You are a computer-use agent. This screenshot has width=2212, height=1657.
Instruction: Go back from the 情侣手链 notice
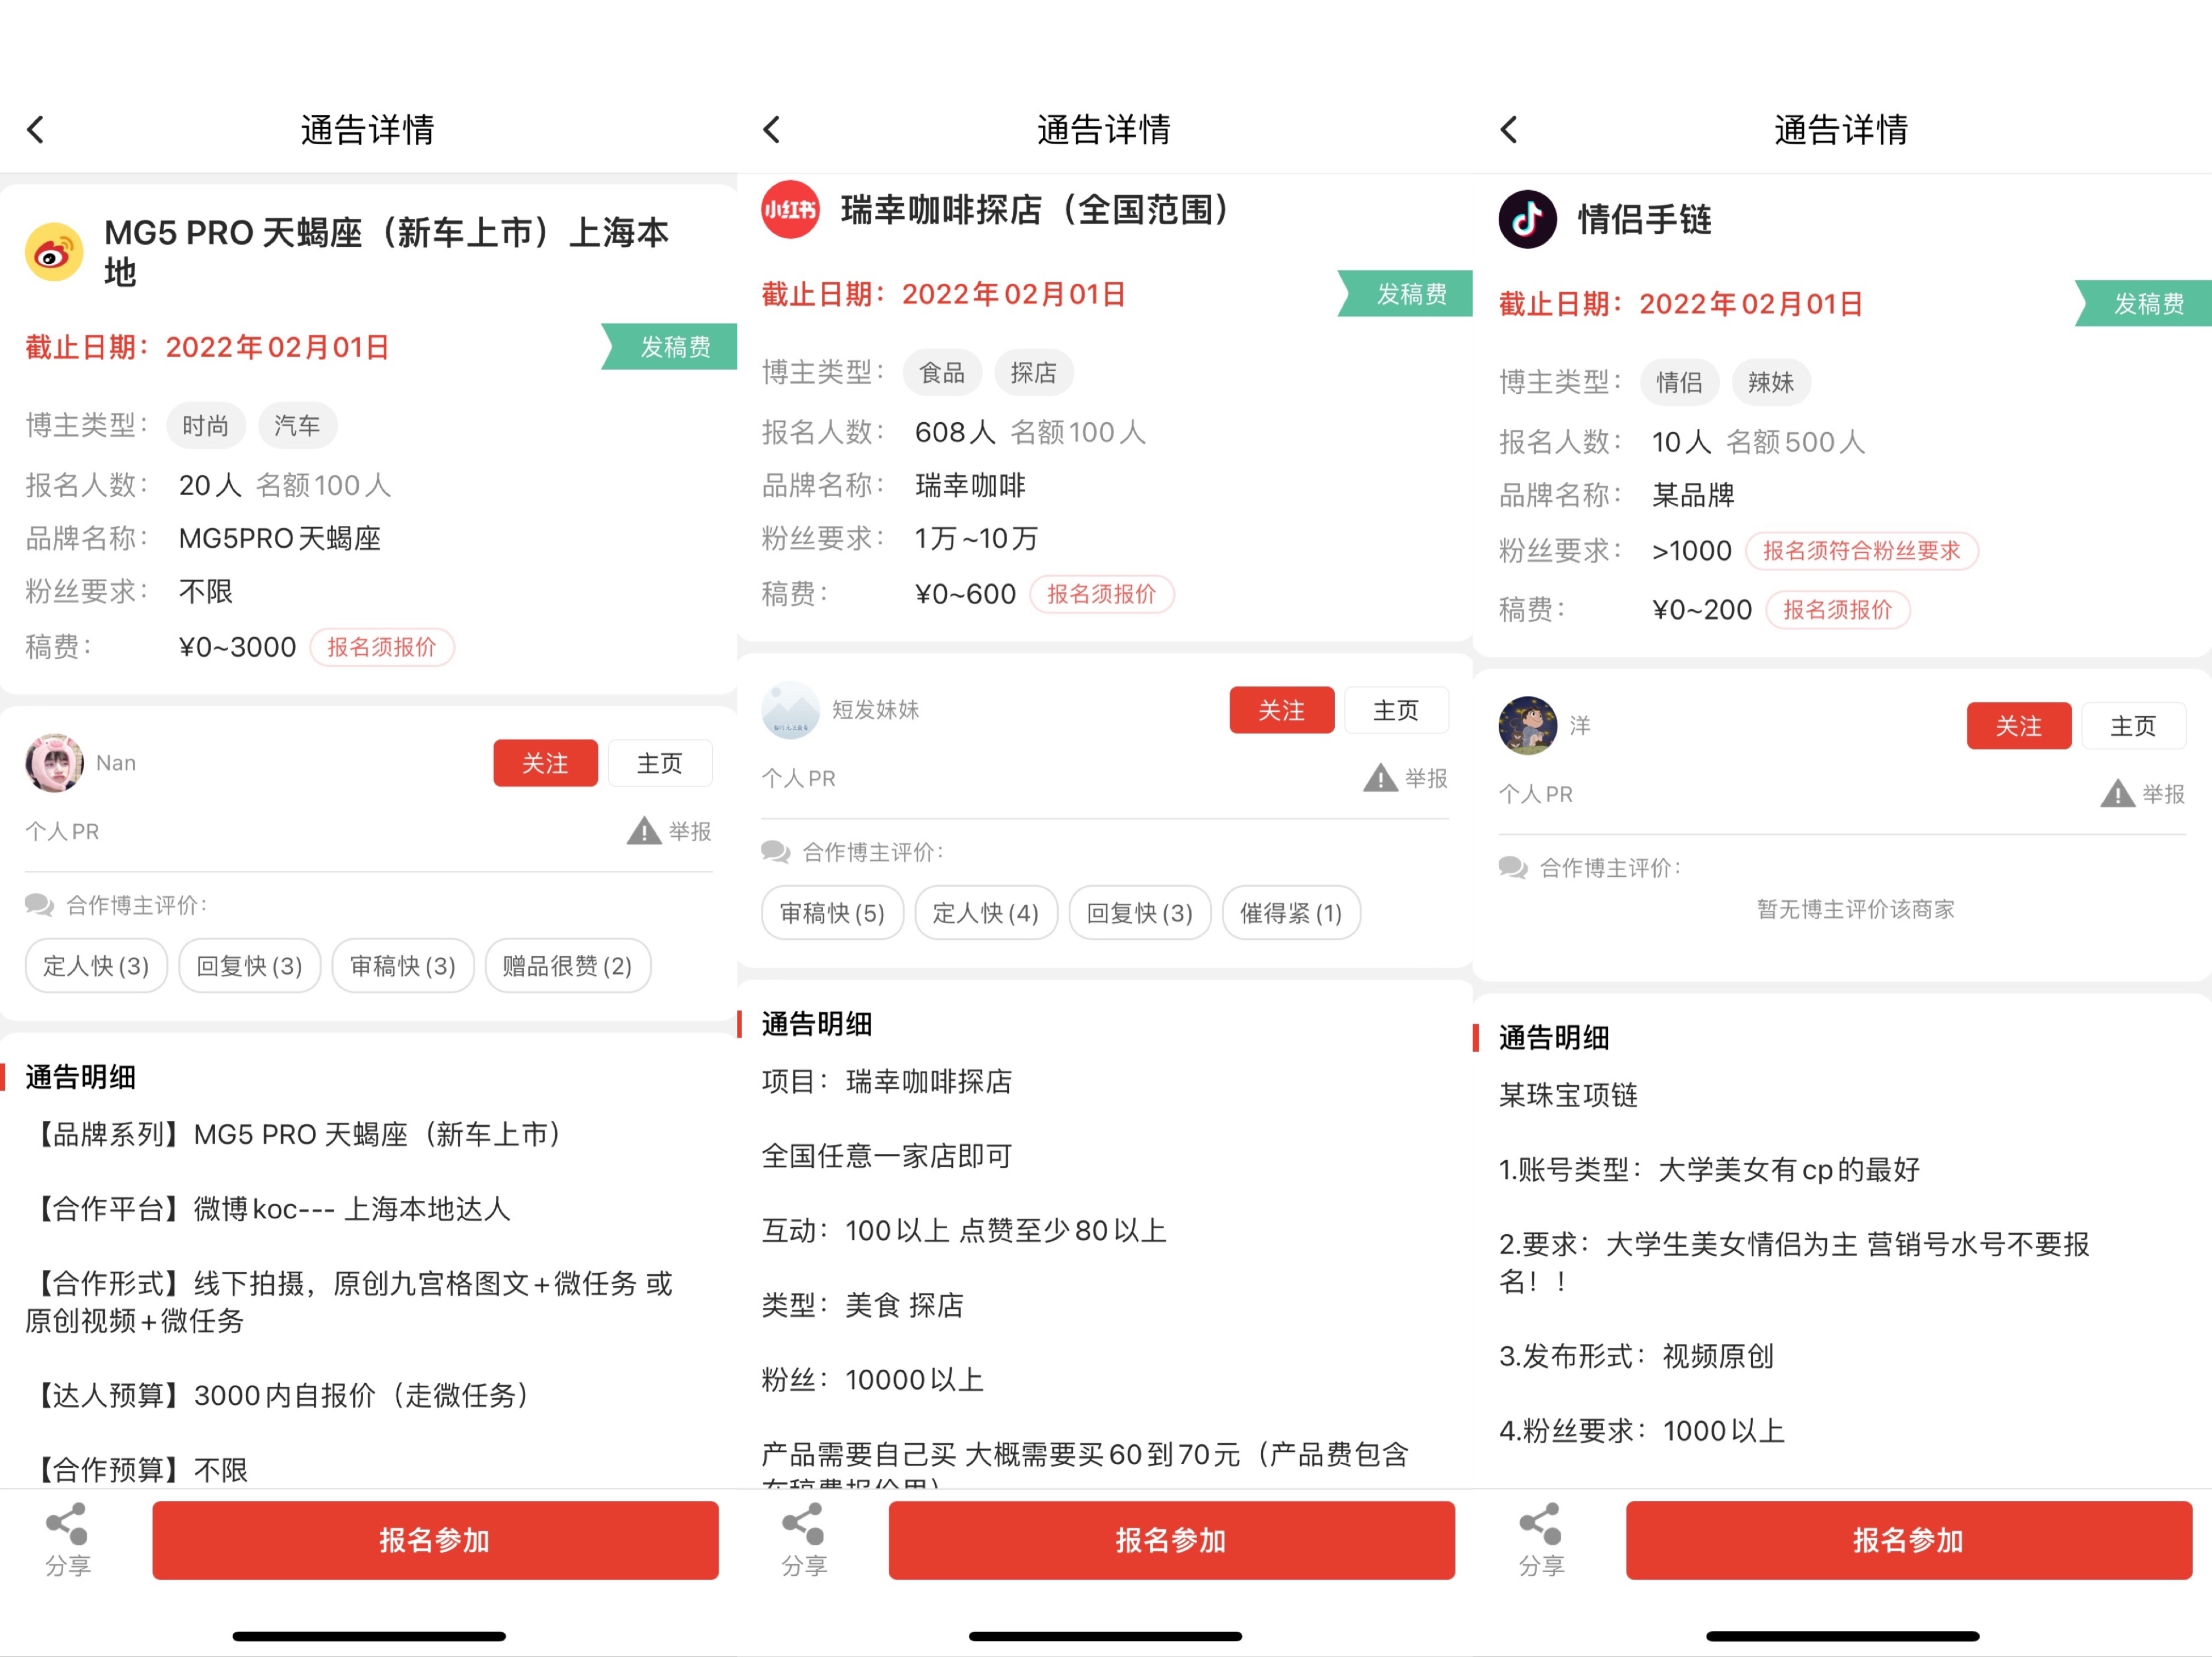[x=1510, y=129]
